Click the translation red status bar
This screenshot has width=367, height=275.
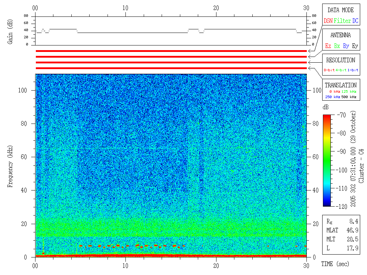coord(171,68)
